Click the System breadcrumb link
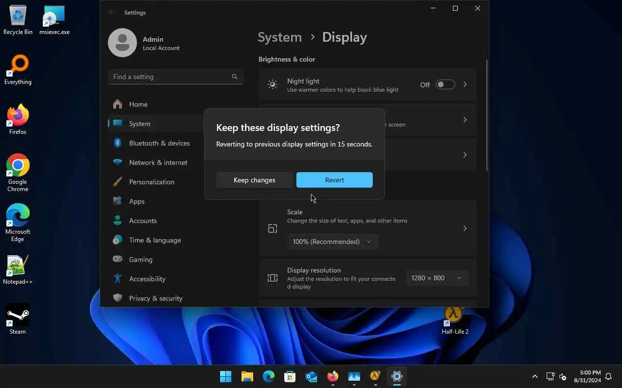622x388 pixels. point(279,37)
